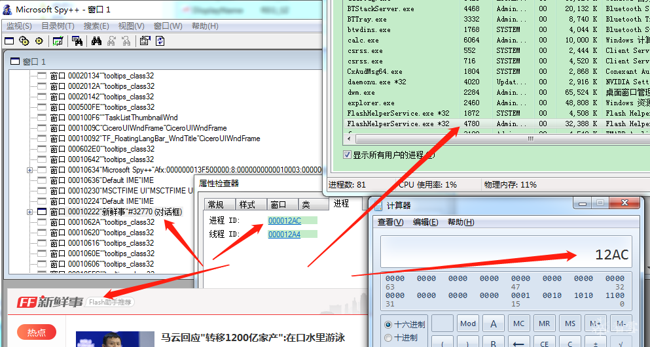
Task: Click the Flash助手推荐 label
Action: point(110,303)
